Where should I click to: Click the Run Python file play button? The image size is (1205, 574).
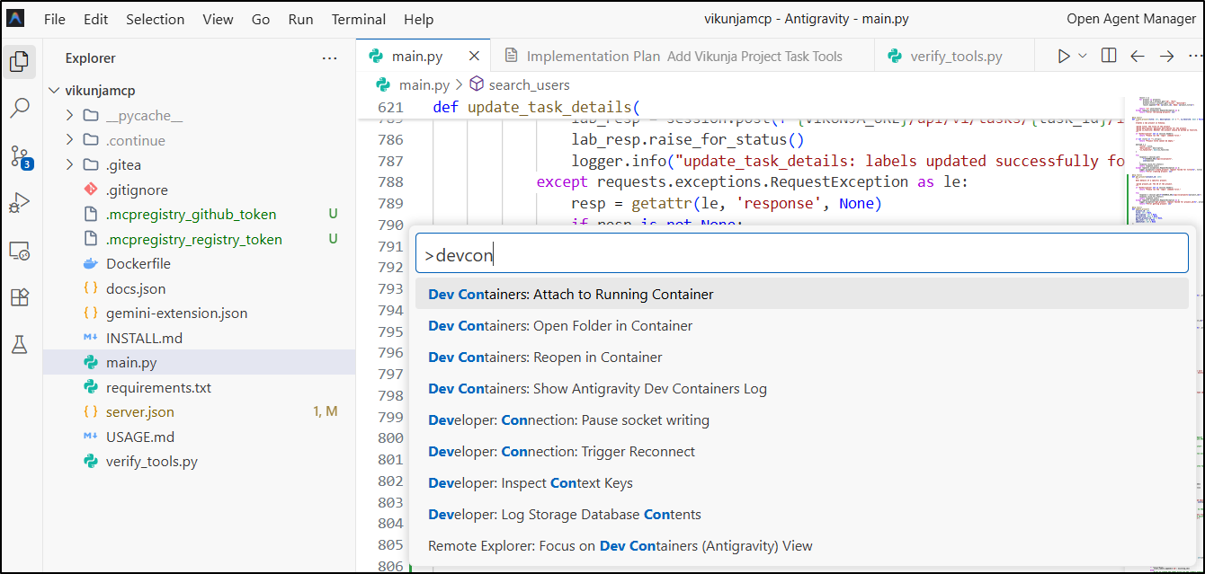click(x=1064, y=56)
